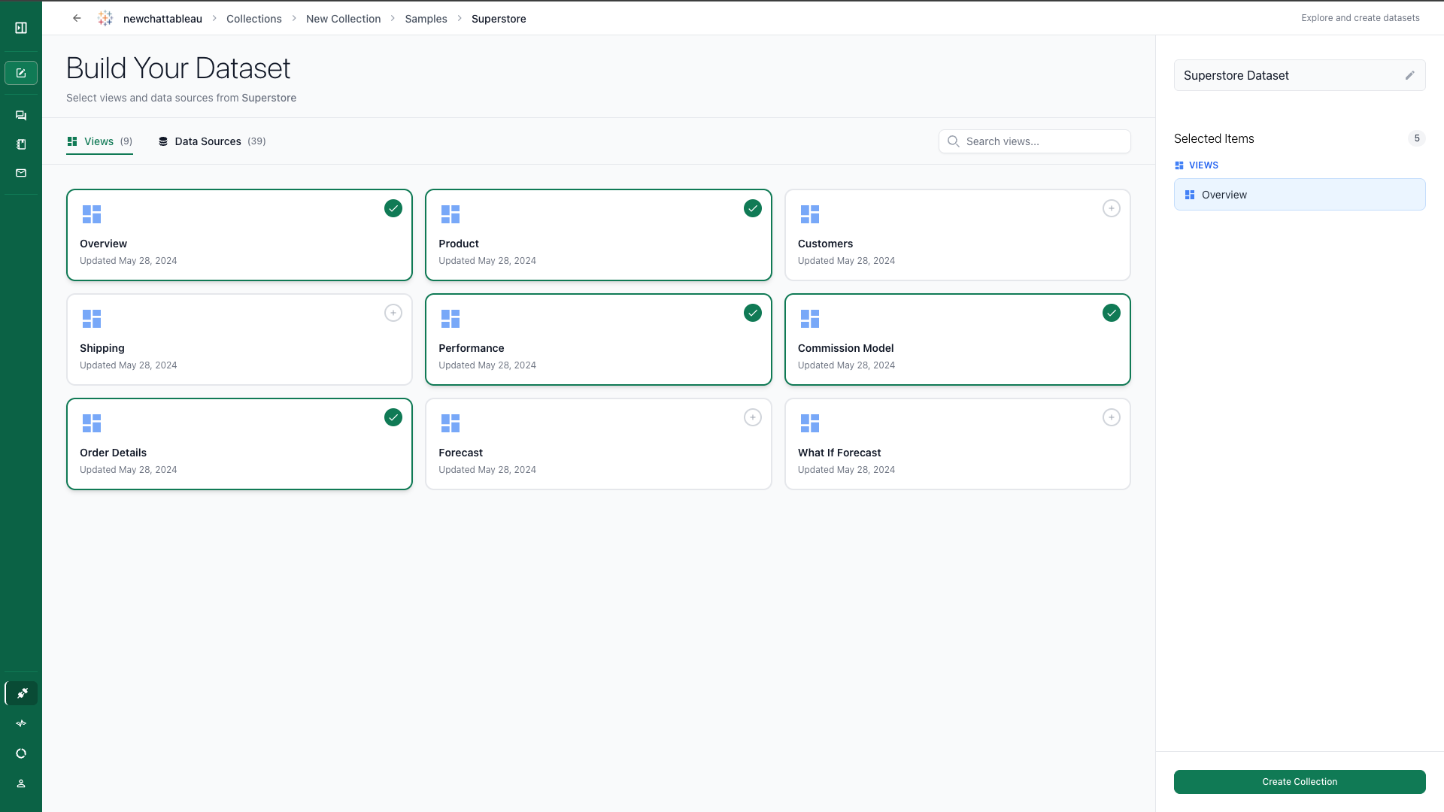Open the user profile icon at sidebar bottom
Image resolution: width=1444 pixels, height=812 pixels.
click(x=20, y=783)
